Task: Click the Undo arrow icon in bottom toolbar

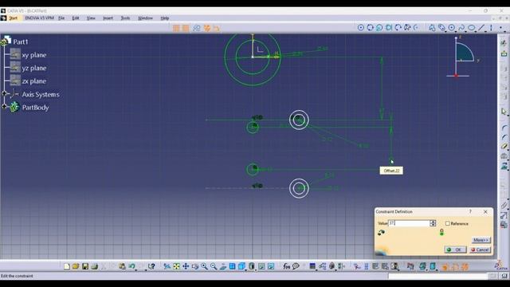Action: (x=131, y=266)
